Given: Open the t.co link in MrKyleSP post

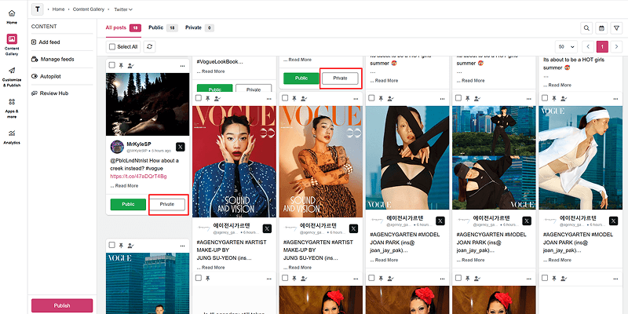Looking at the screenshot, I should (139, 176).
